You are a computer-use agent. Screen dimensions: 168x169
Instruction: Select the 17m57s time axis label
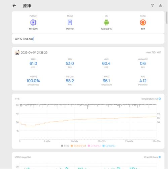point(102,141)
